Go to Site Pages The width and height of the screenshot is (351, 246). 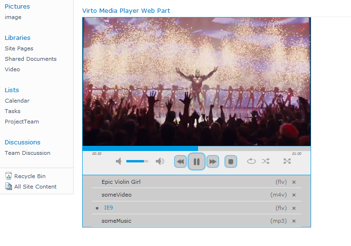click(19, 48)
